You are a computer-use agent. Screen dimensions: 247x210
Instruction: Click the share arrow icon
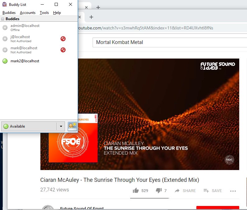[x=177, y=191]
